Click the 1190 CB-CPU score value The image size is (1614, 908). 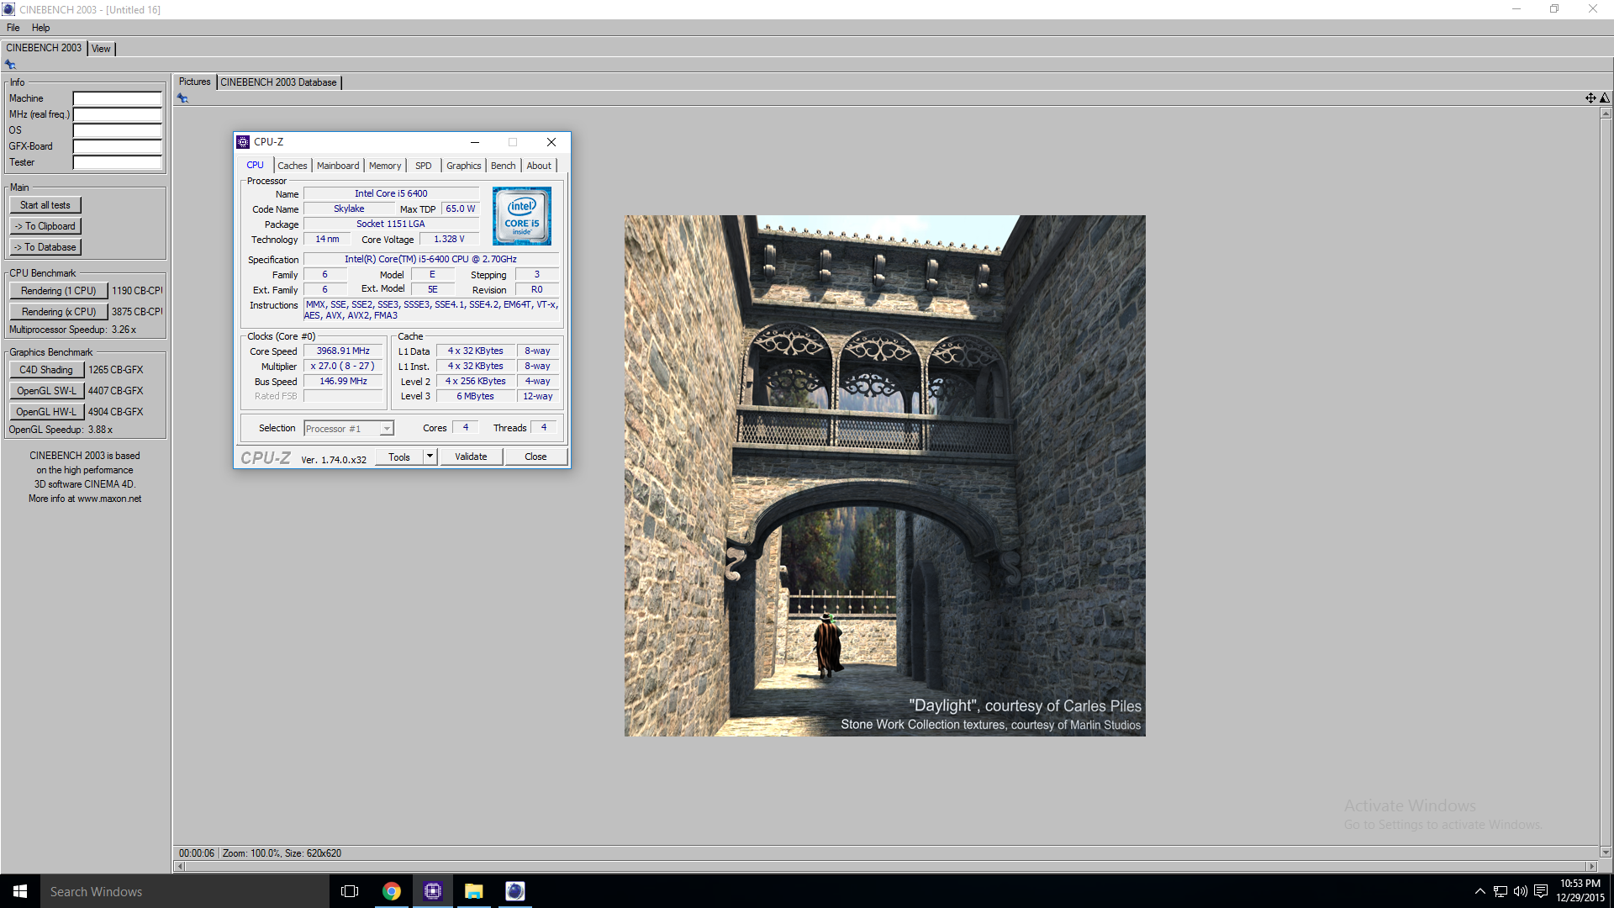(x=137, y=291)
